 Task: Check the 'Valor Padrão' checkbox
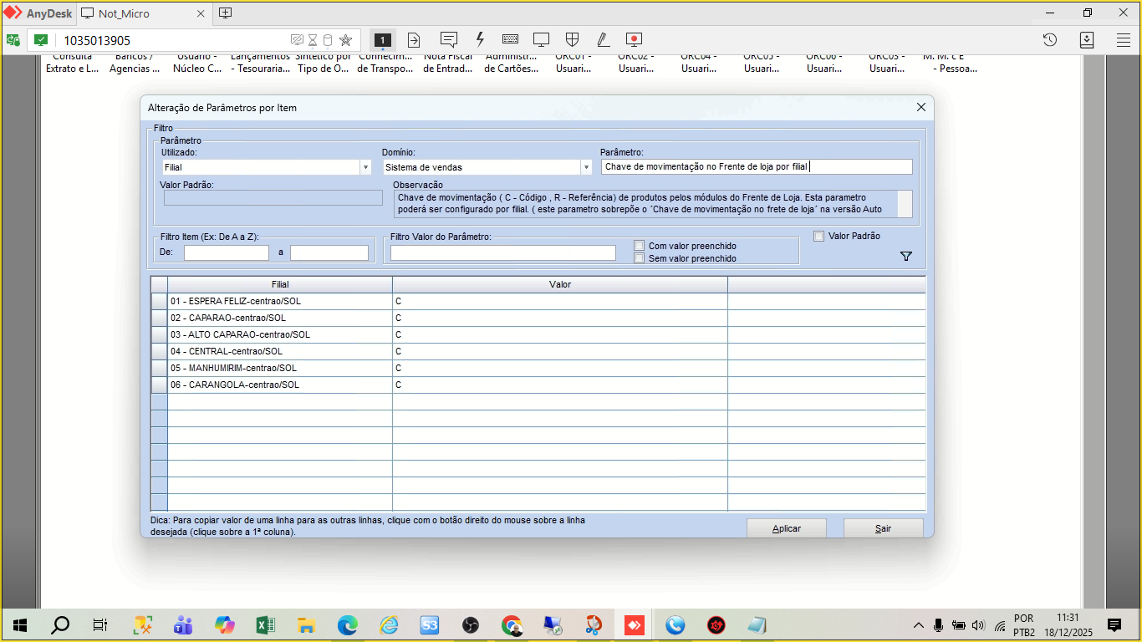coord(819,237)
